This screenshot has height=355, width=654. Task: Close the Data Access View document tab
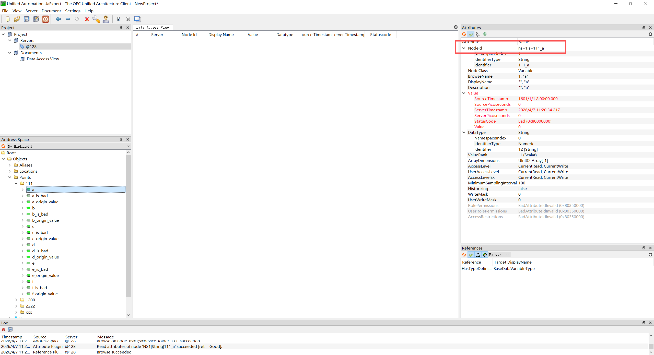click(456, 27)
